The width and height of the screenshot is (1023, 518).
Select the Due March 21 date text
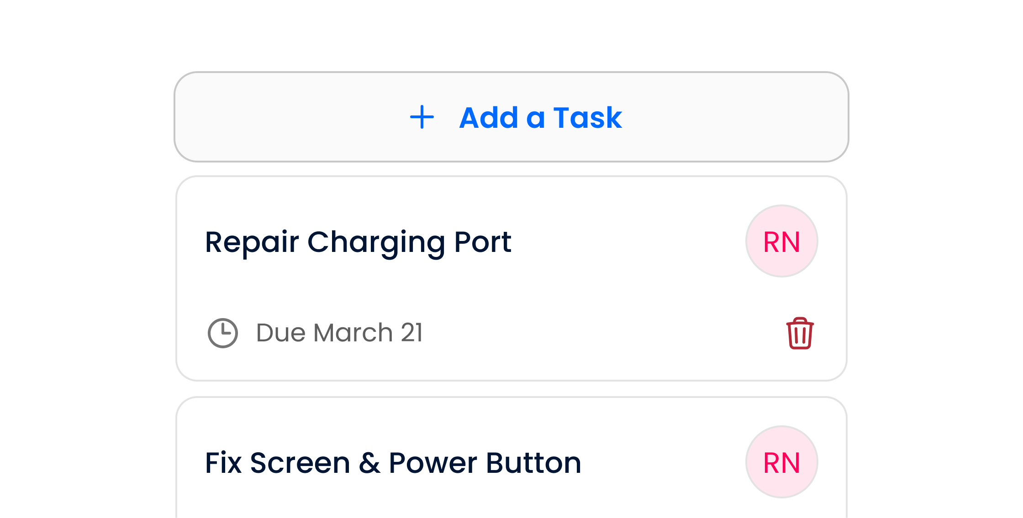pos(339,333)
